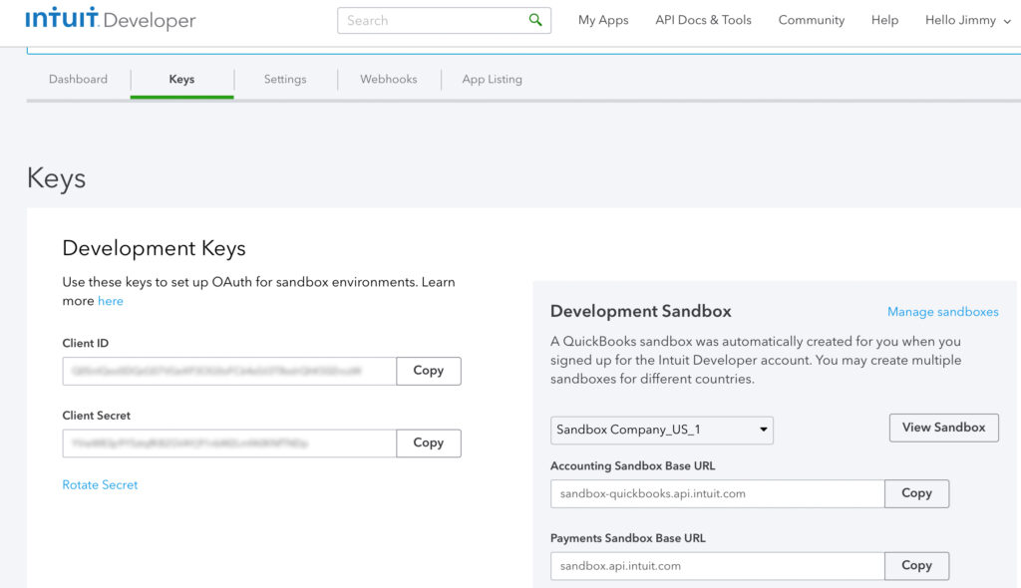Expand the Hello Jimmy account dropdown

click(968, 20)
